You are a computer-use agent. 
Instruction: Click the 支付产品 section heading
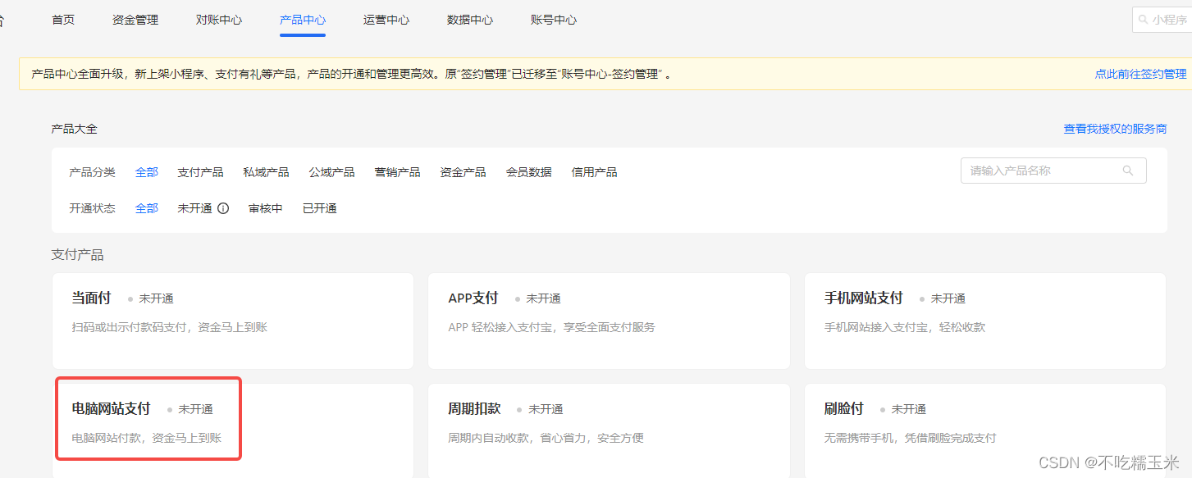tap(77, 255)
